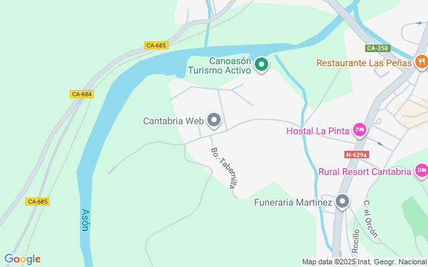The image size is (428, 267).
Task: Select the Rural Resort Cantabria lodging pin
Action: tap(422, 171)
